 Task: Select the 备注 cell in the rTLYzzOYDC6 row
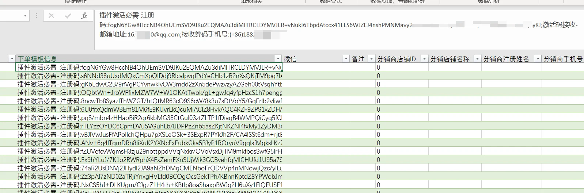[363, 126]
